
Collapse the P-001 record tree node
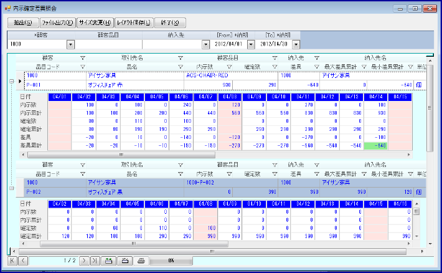coord(12,81)
